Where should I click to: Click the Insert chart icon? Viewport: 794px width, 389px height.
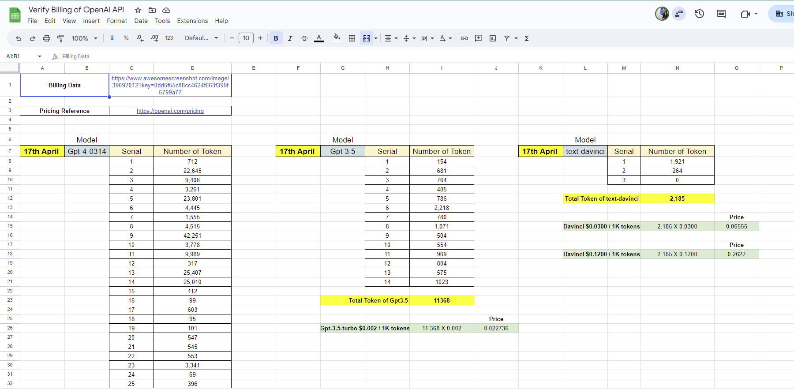tap(493, 38)
